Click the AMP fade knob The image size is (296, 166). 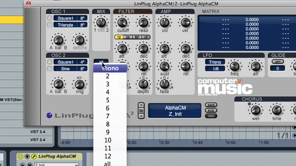click(164, 84)
